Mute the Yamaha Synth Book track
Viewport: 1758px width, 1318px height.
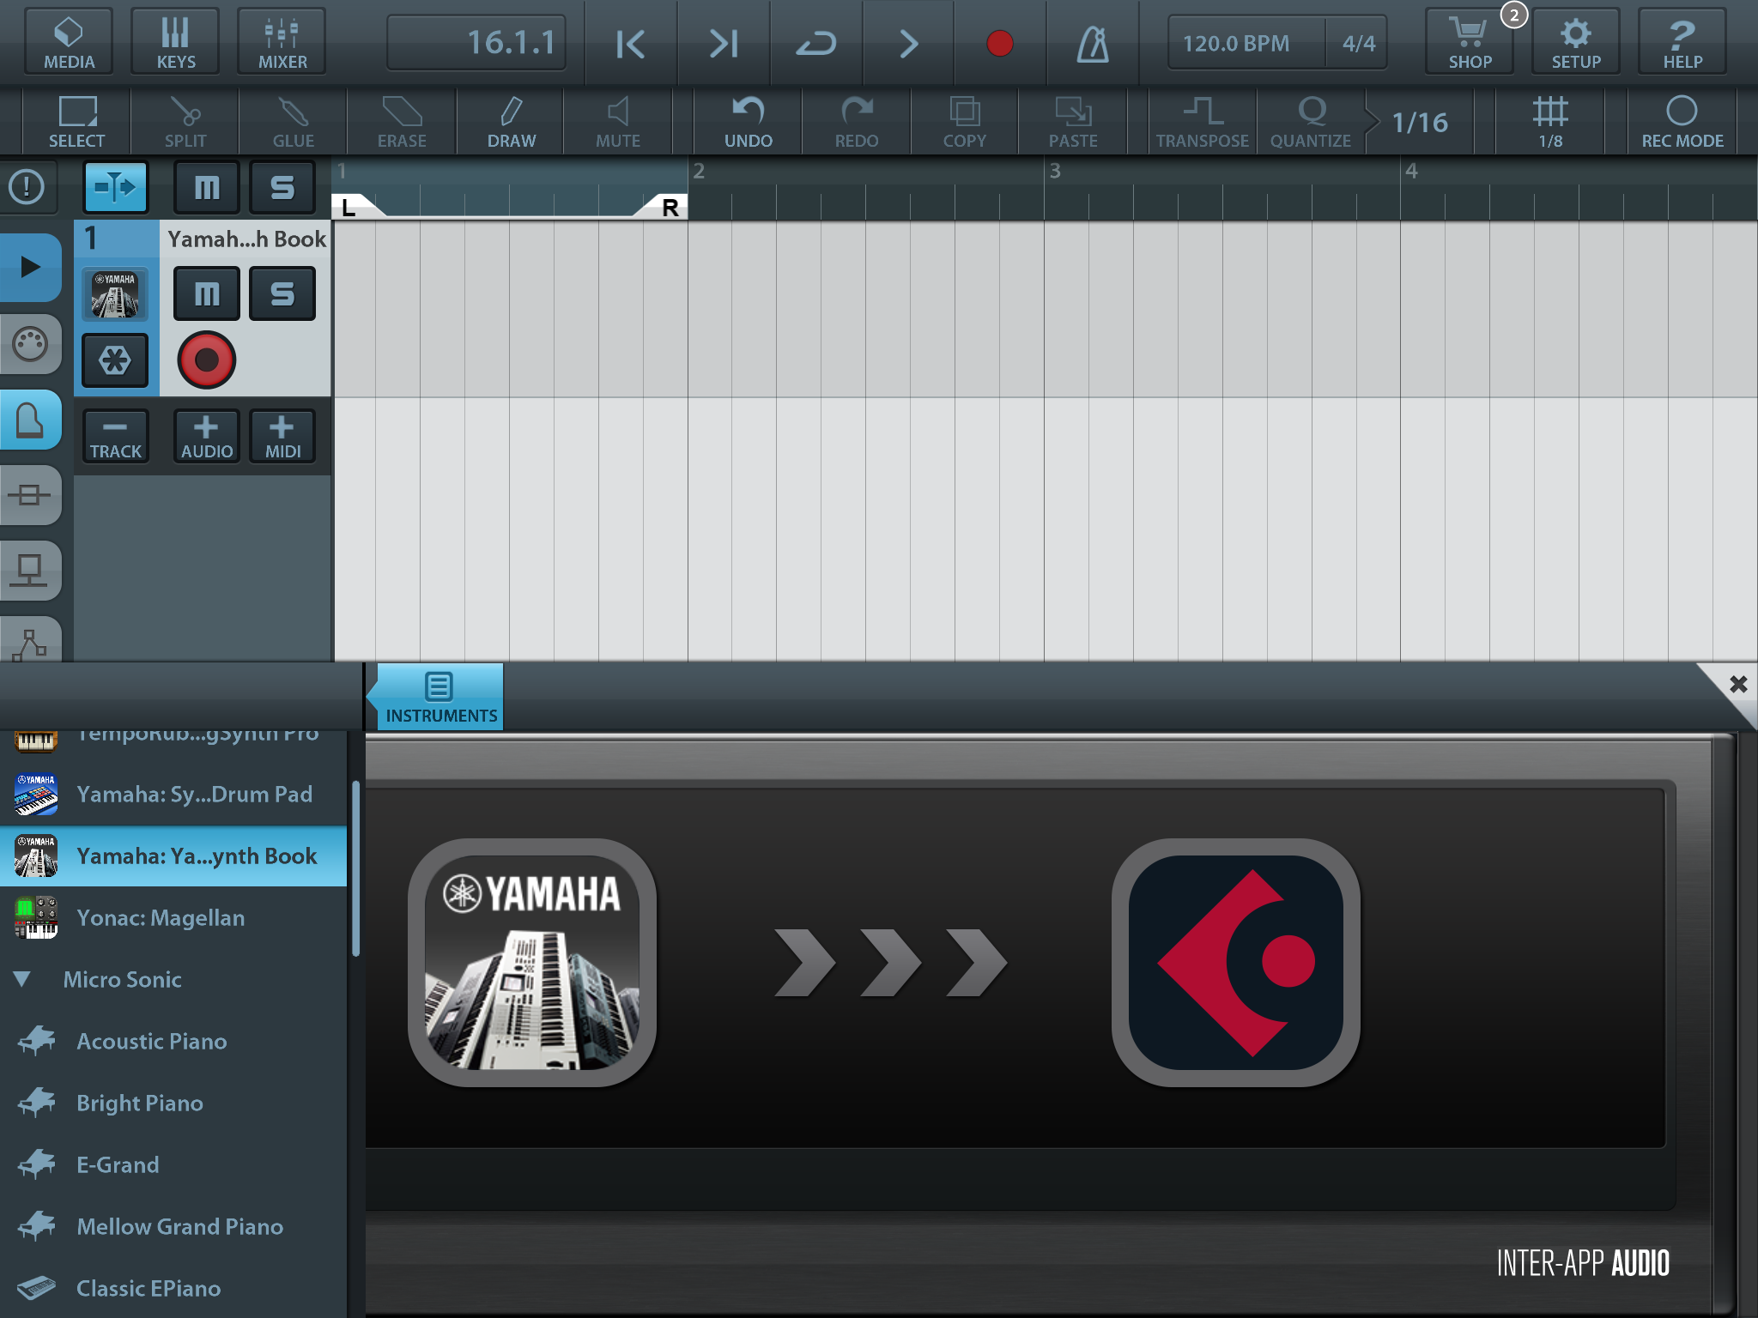[x=207, y=293]
